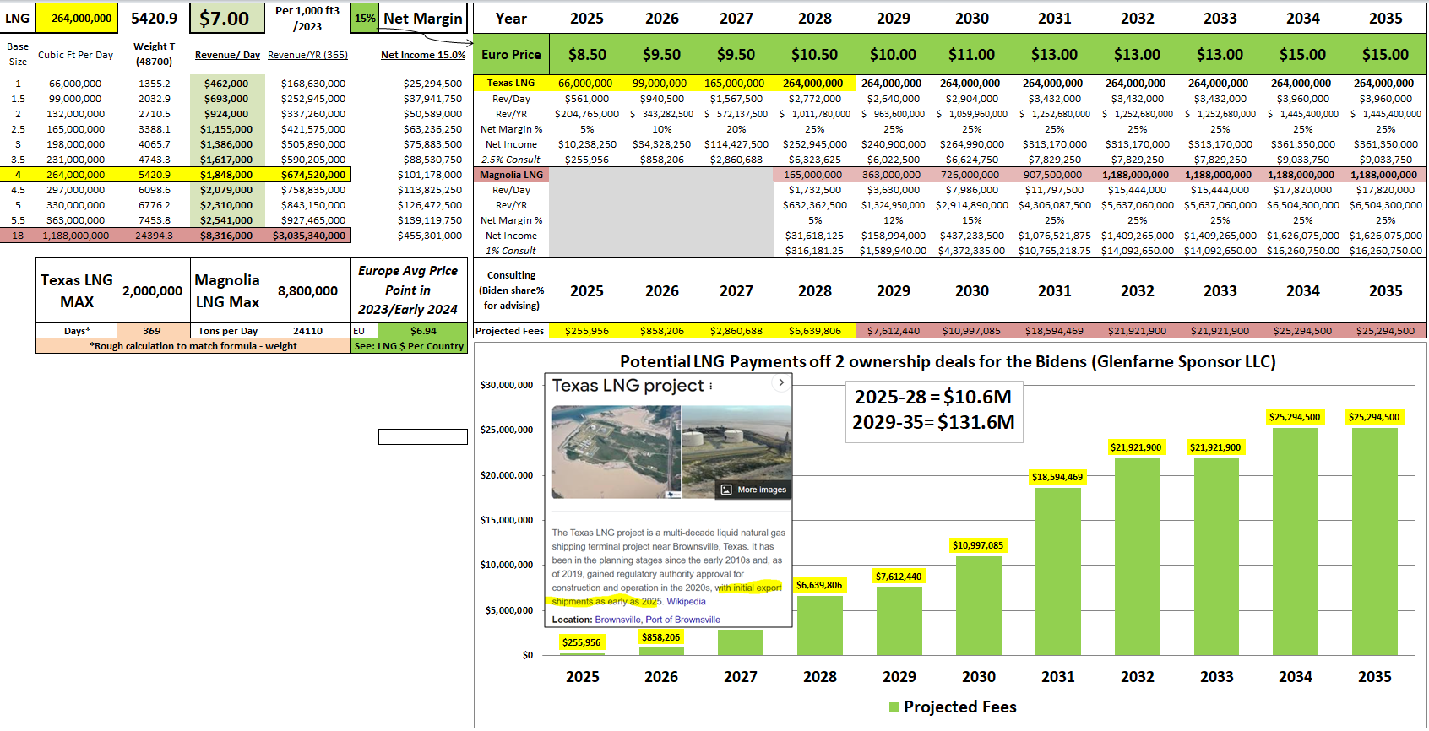
Task: Click the Texas LNG MAX label cell
Action: click(x=77, y=291)
